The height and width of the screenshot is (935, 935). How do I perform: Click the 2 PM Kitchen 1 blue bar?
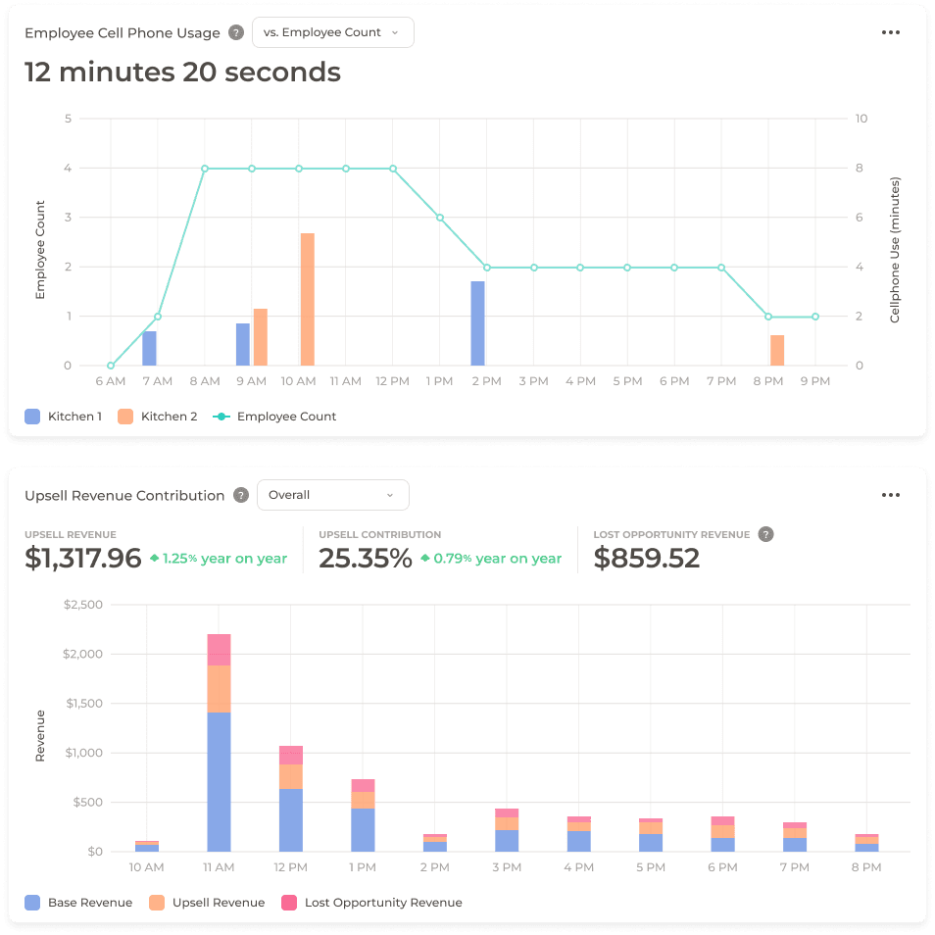[477, 323]
